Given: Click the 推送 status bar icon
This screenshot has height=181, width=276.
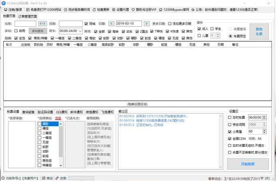Looking at the screenshot, I should [44, 178].
